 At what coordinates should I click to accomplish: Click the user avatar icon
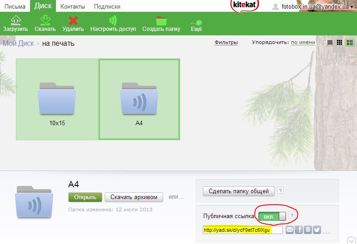[x=276, y=7]
